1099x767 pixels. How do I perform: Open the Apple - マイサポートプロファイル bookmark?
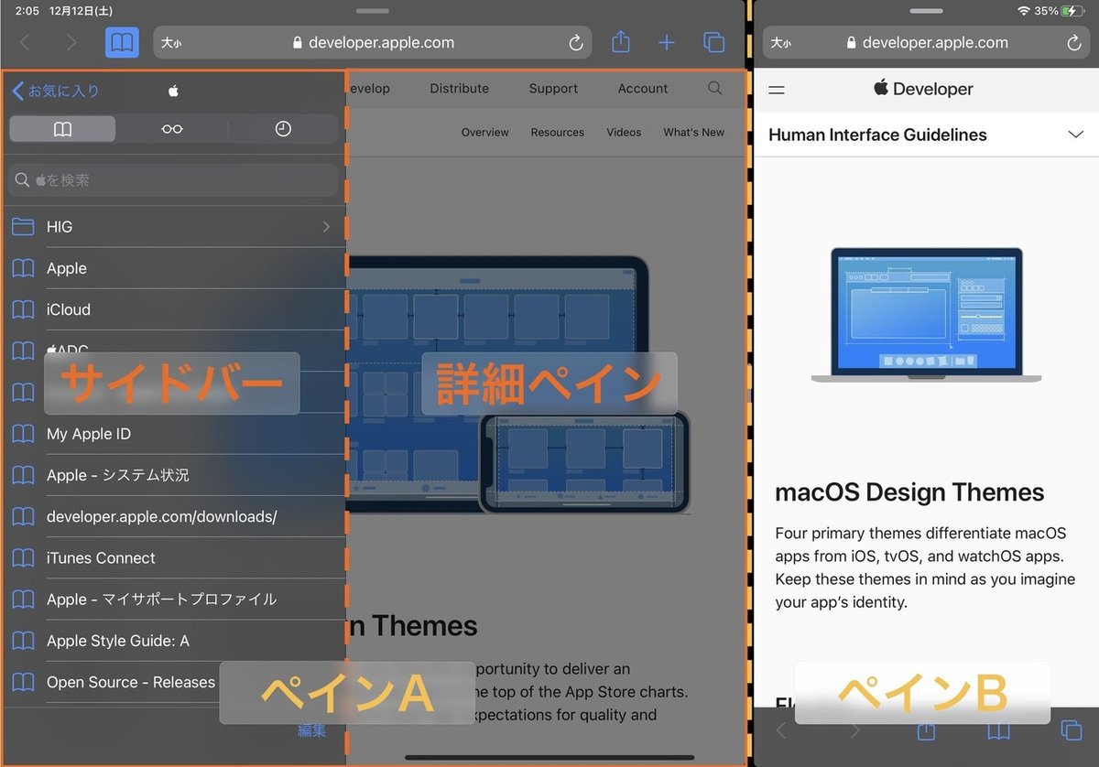click(x=174, y=600)
